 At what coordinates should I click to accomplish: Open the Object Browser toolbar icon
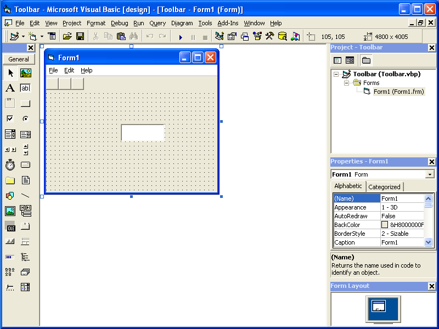257,36
